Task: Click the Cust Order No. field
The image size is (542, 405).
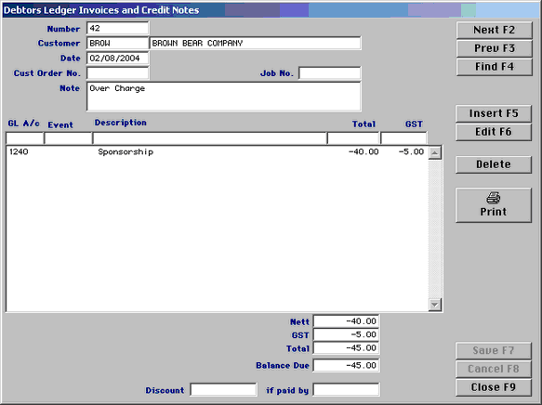Action: [117, 73]
